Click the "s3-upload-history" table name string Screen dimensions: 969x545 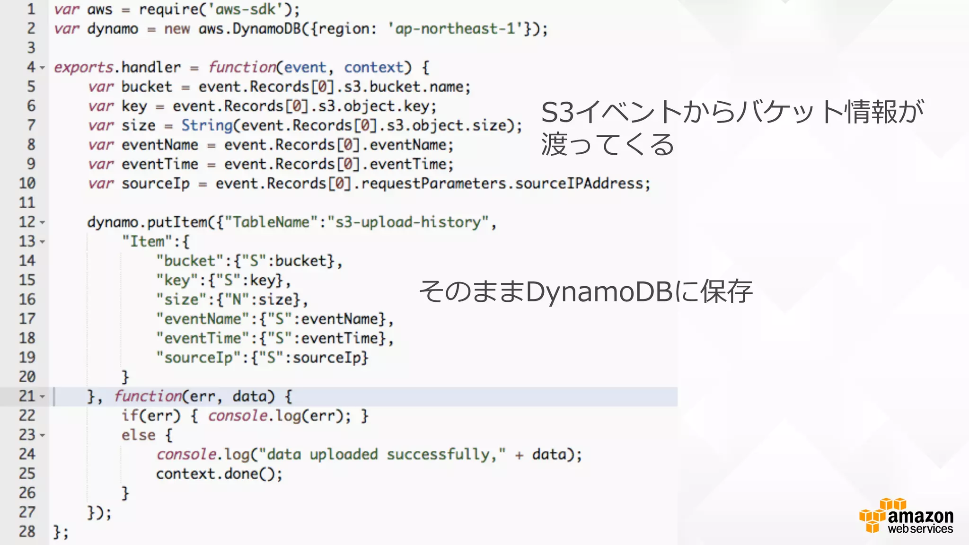408,222
